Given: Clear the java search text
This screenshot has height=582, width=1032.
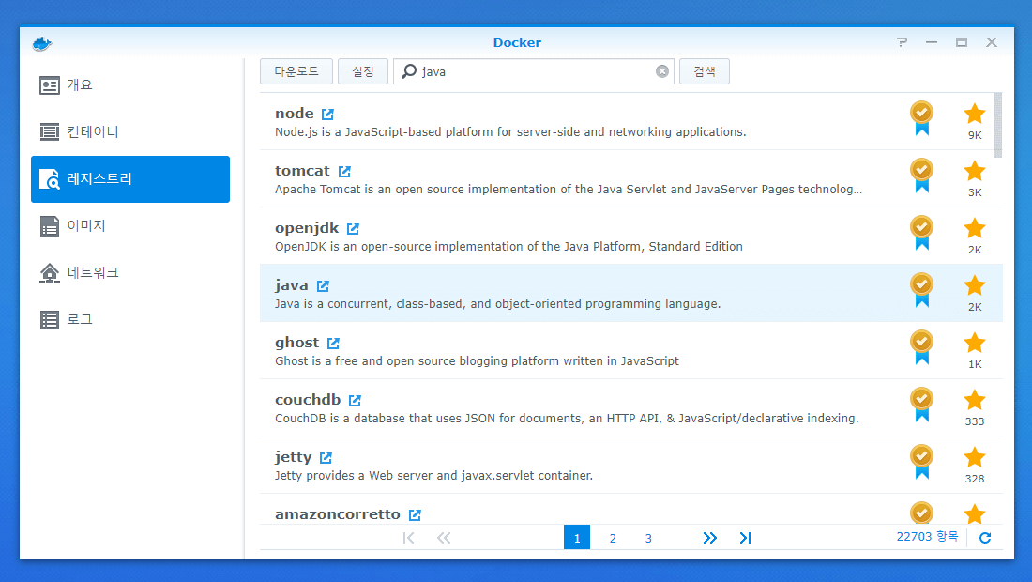Looking at the screenshot, I should point(662,71).
